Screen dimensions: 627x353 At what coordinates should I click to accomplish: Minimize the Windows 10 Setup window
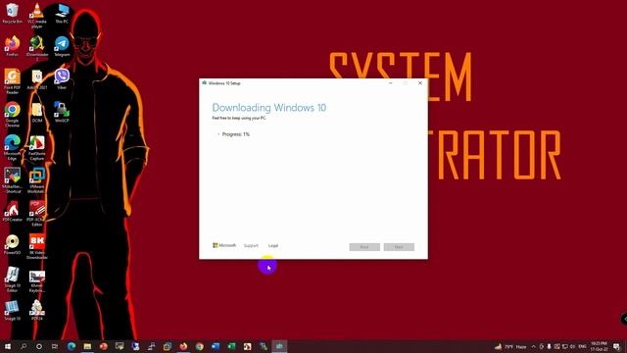click(x=390, y=82)
